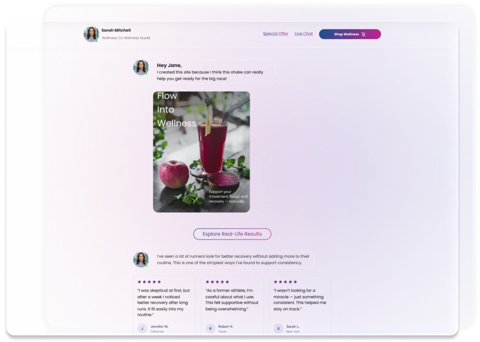The image size is (480, 342).
Task: Click star rating on Sarah L.'s review
Action: tap(285, 282)
